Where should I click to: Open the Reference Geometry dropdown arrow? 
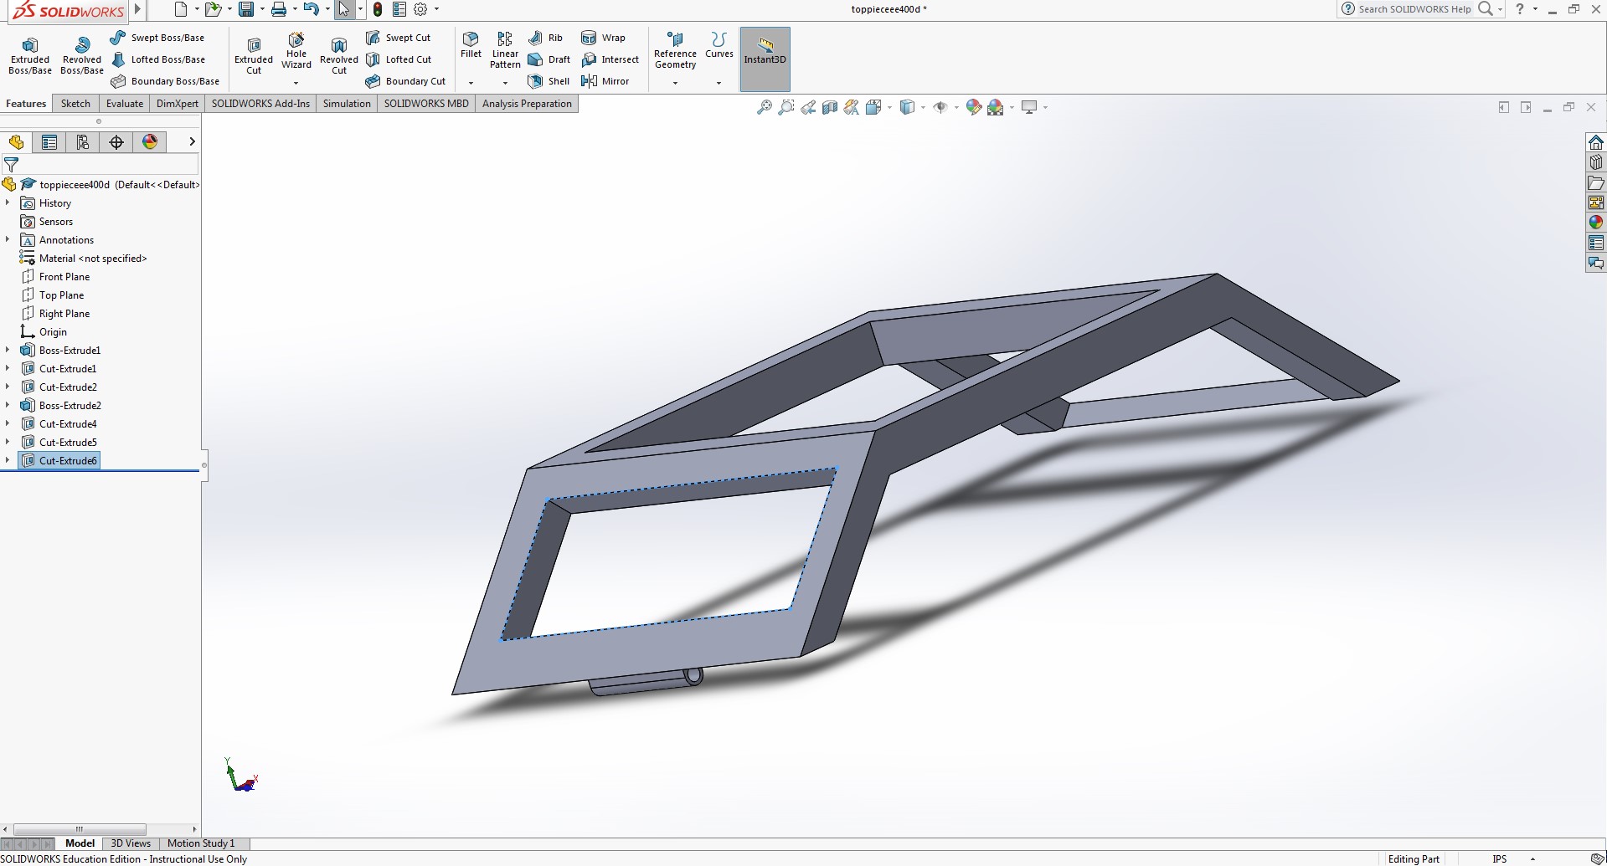pos(675,83)
